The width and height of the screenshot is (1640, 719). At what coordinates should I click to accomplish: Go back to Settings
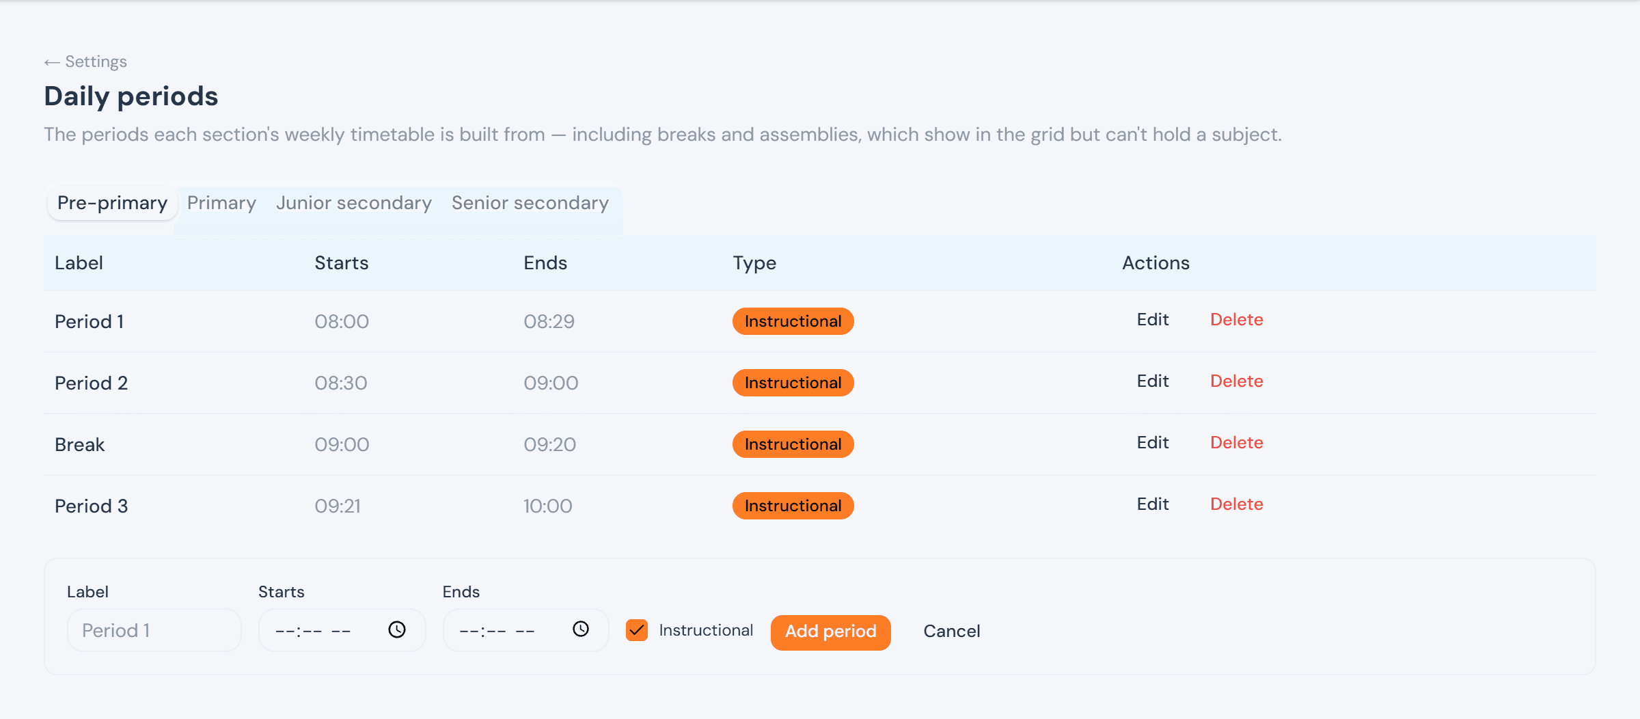pyautogui.click(x=85, y=62)
